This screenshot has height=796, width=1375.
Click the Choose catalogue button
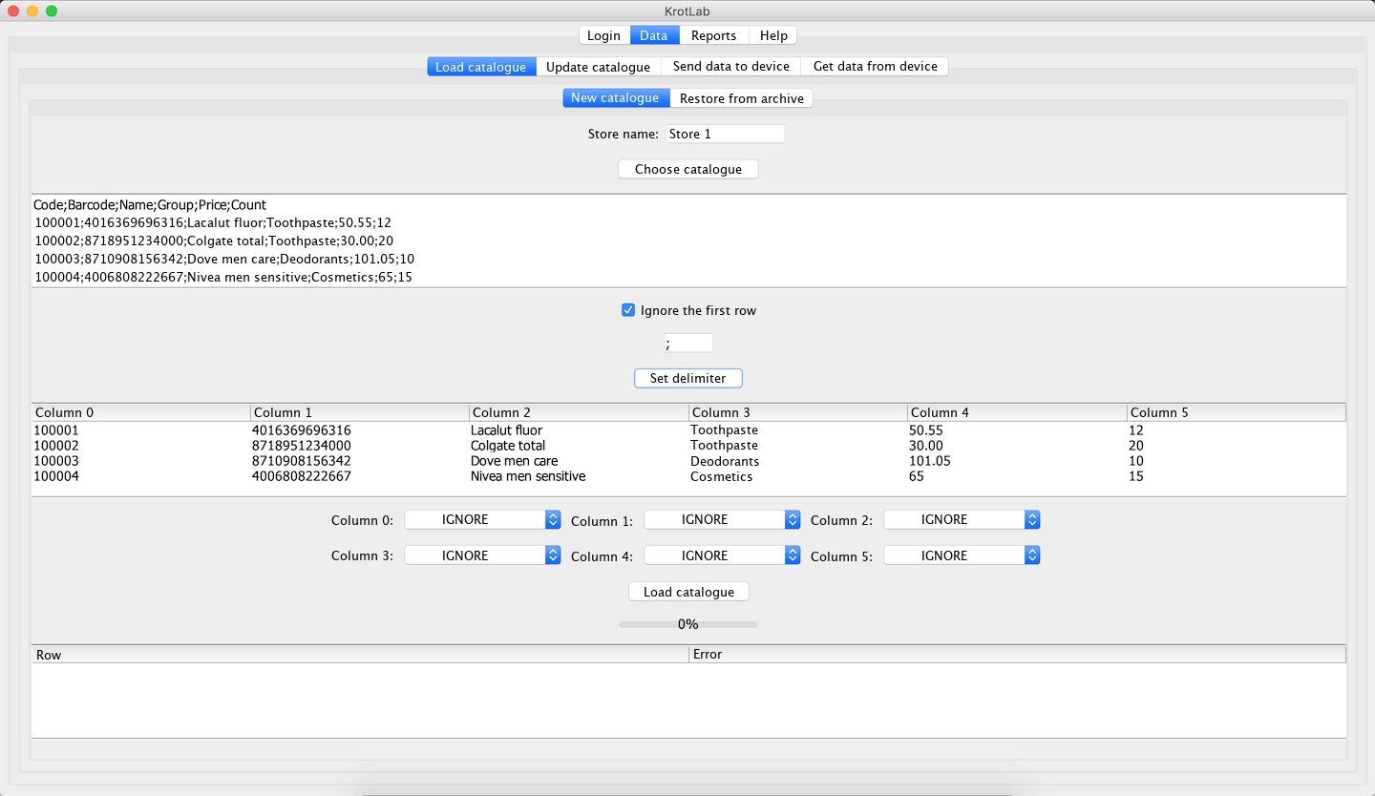pyautogui.click(x=688, y=169)
